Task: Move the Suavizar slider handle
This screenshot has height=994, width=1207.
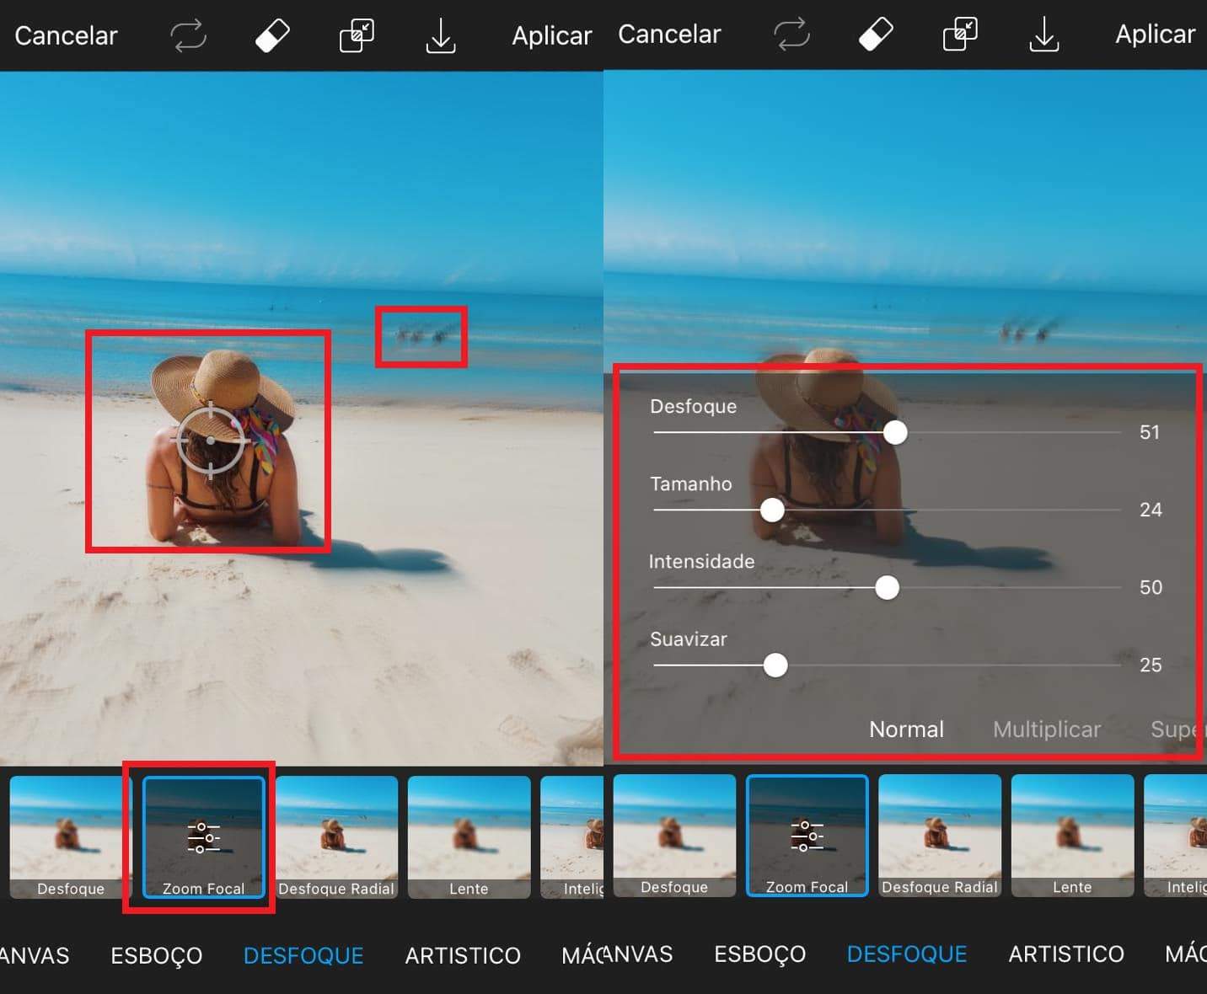Action: [x=775, y=665]
